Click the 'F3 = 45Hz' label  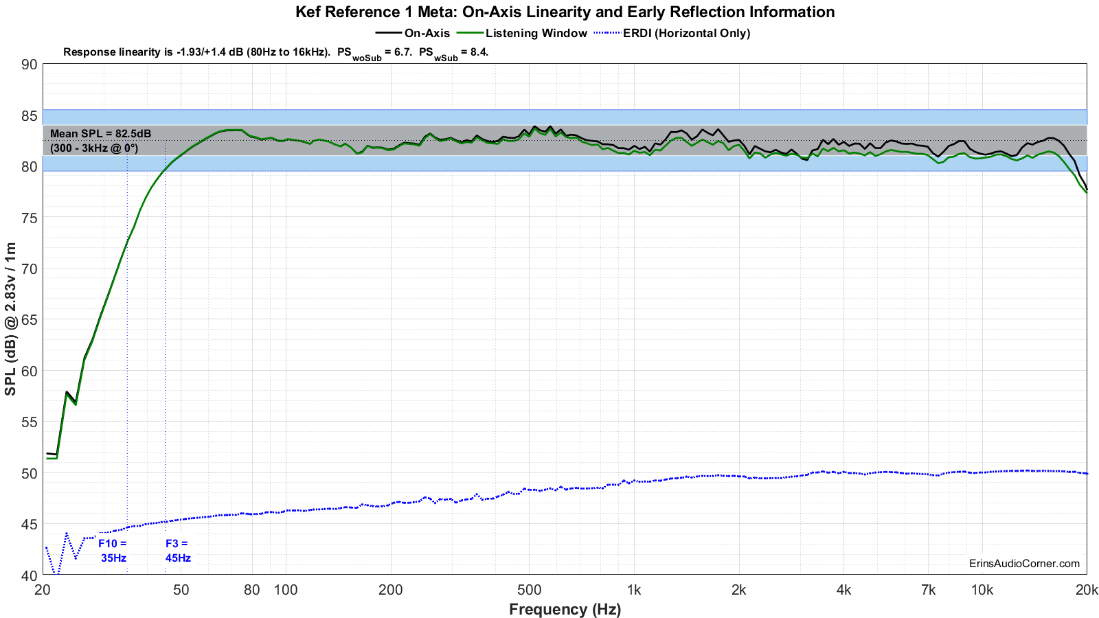coord(178,551)
